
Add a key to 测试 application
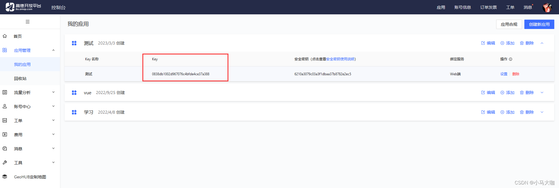[507, 43]
